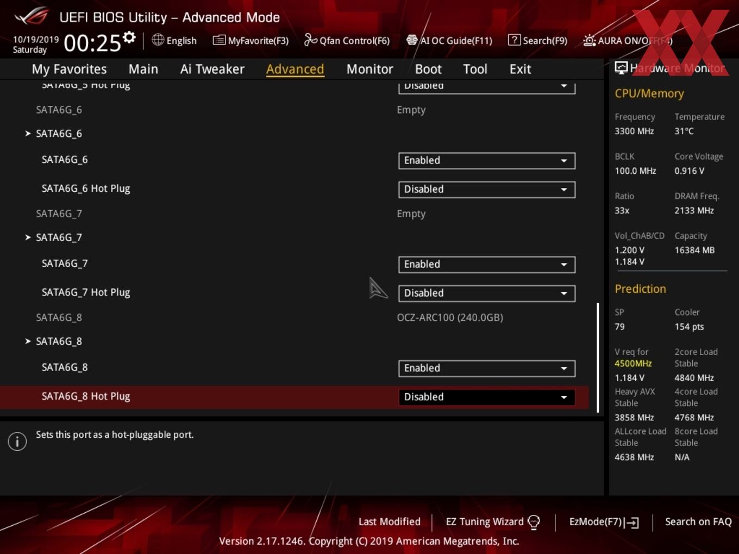Click the SATA6G_8 Hot Plug row label
739x554 pixels.
point(86,396)
